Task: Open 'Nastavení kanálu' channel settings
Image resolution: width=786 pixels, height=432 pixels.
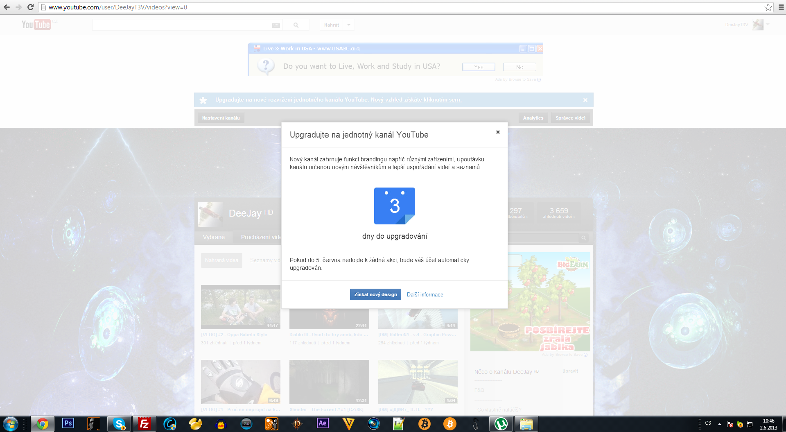Action: (221, 118)
